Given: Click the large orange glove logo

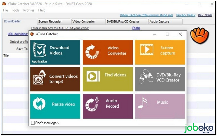Looking at the screenshot, I should pos(199,36).
